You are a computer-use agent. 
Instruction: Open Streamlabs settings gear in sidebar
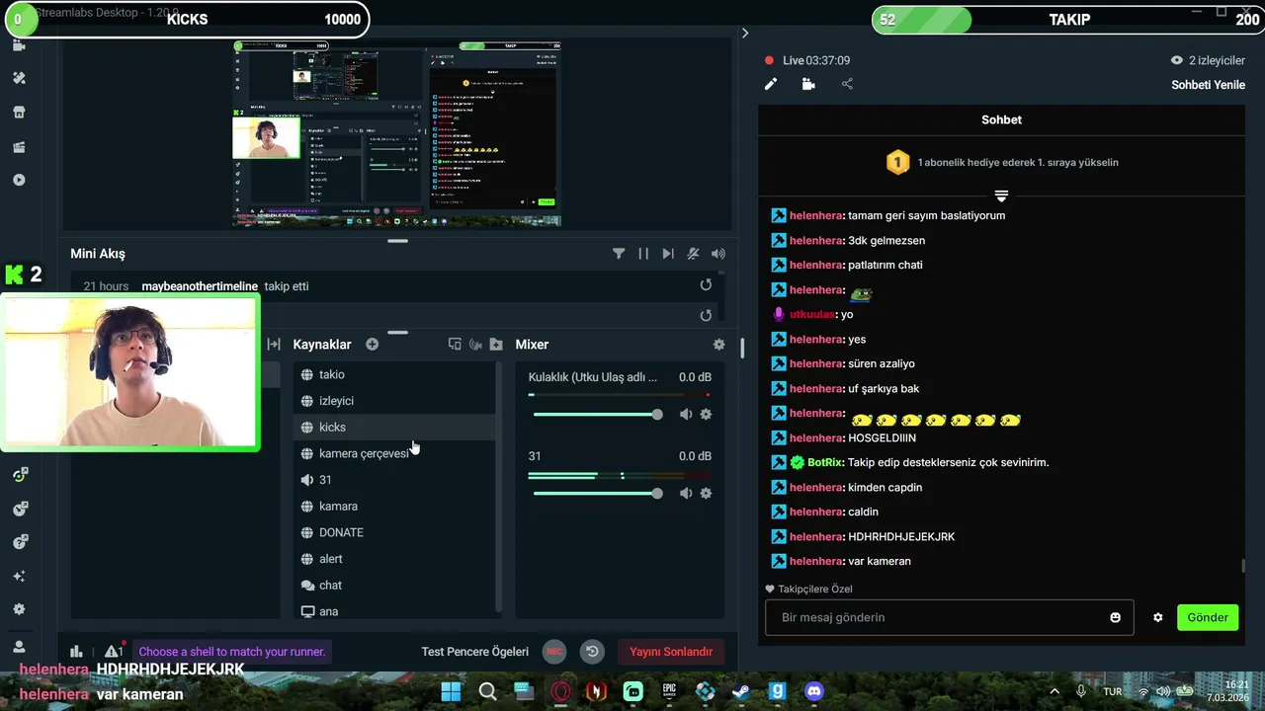(x=19, y=609)
